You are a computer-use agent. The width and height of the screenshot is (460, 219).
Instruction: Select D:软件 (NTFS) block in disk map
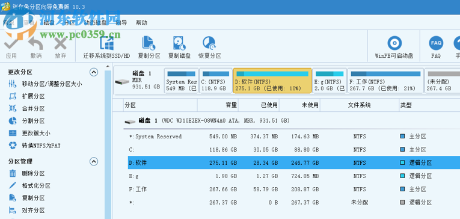pos(272,81)
